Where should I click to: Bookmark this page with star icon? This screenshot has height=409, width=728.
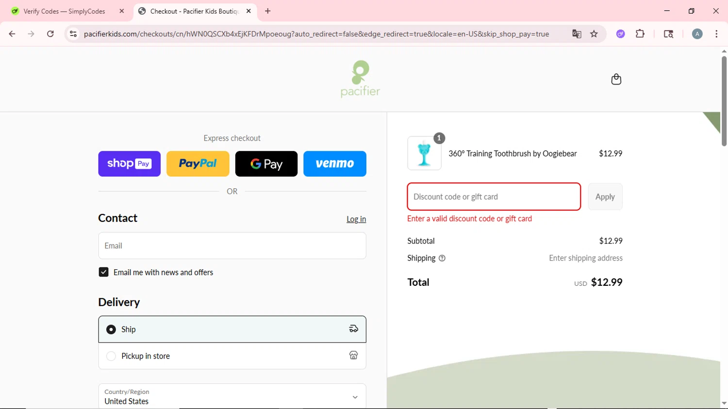tap(594, 34)
